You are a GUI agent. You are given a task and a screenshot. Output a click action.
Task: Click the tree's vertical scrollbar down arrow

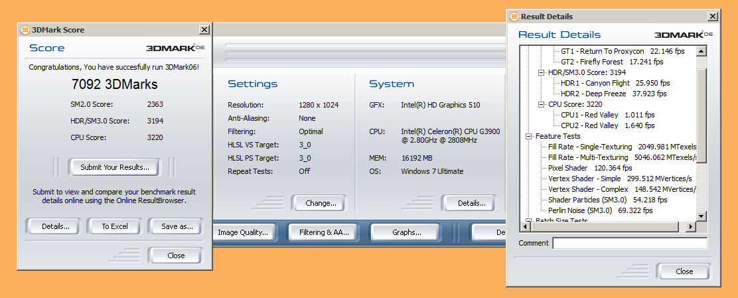(701, 216)
